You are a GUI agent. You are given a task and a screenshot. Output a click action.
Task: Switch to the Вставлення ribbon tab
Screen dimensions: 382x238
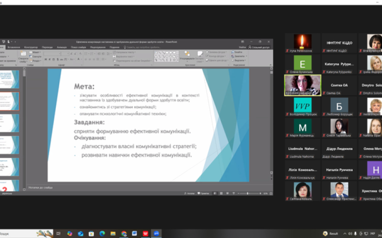click(14, 47)
